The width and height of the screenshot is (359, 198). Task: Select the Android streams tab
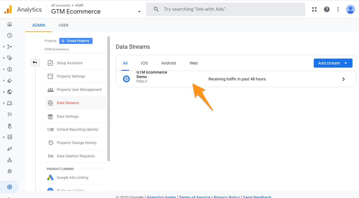pyautogui.click(x=169, y=63)
